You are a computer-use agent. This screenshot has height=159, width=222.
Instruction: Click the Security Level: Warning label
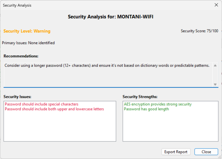[x=27, y=31]
